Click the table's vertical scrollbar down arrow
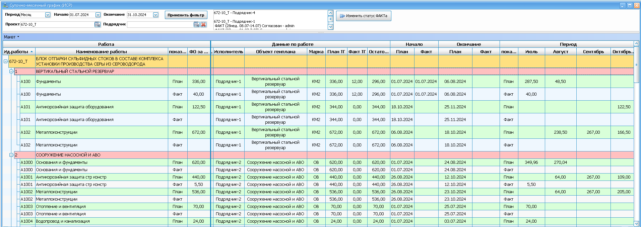 point(636,223)
